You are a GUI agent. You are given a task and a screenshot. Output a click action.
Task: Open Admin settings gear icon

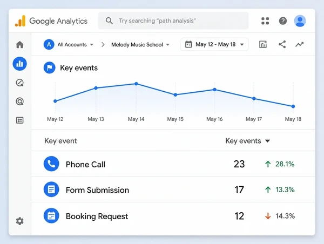[x=20, y=221]
